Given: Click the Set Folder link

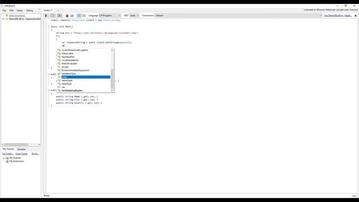Looking at the screenshot, I should coord(8,154).
